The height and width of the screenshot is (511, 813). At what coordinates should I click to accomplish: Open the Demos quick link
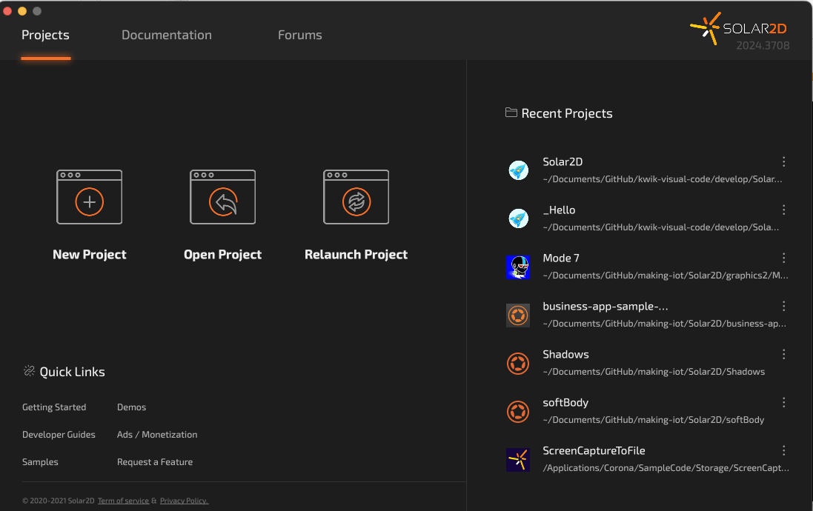click(131, 407)
